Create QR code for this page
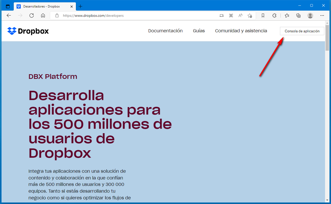Viewport: 331px width, 204px height. (x=231, y=16)
